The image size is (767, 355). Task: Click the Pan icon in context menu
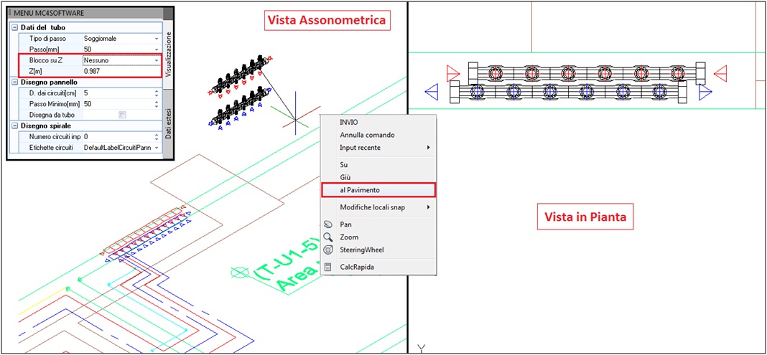[x=328, y=224]
